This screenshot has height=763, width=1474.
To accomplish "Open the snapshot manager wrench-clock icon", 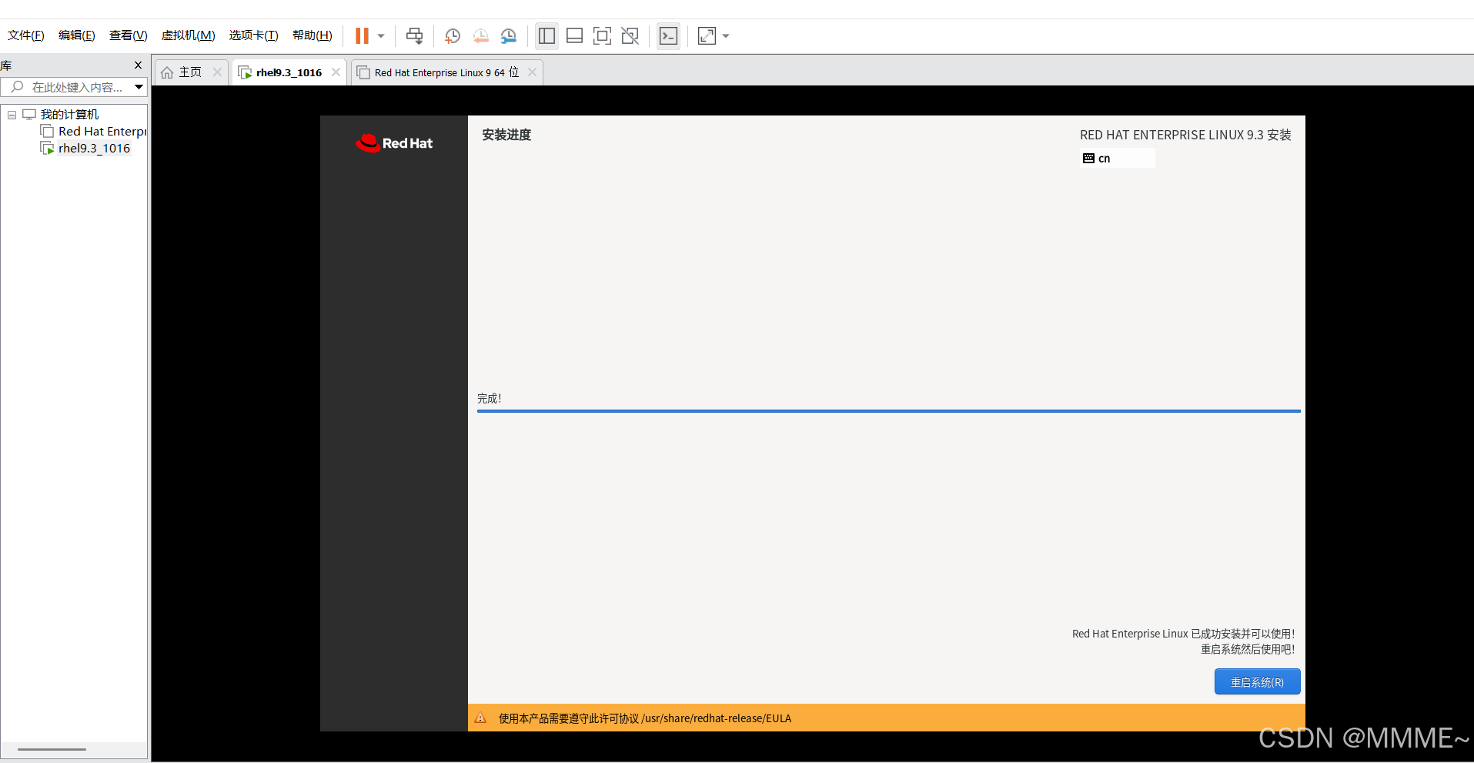I will [x=509, y=36].
